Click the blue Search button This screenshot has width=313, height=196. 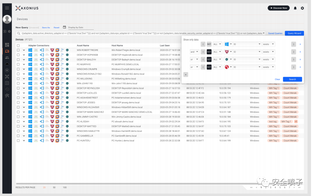pos(292,79)
